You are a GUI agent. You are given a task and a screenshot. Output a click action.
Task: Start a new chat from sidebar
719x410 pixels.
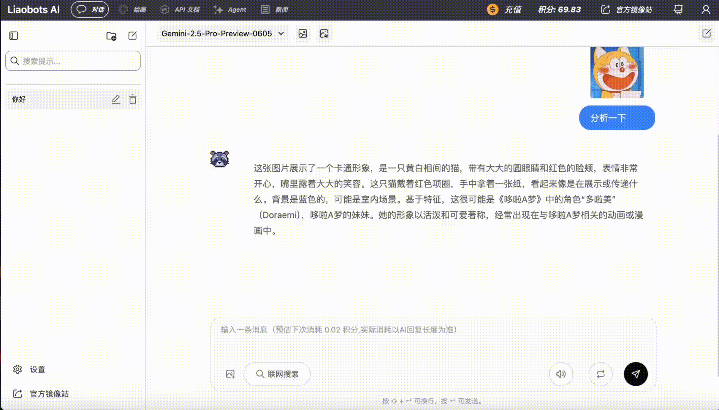[x=133, y=36]
